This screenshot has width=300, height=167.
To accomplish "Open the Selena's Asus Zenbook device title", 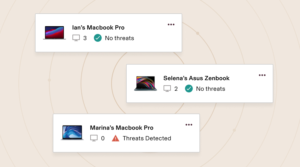I will [196, 78].
